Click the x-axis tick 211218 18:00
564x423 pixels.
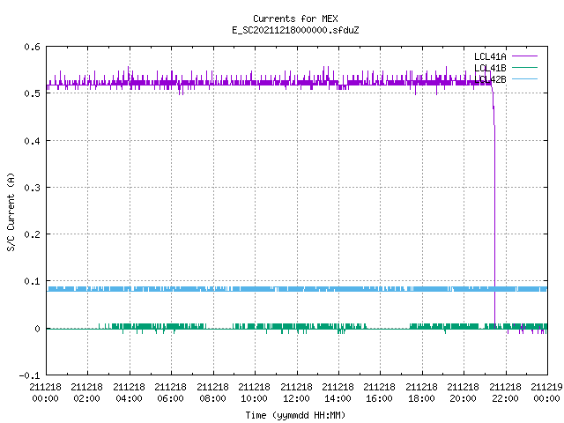[421, 392]
